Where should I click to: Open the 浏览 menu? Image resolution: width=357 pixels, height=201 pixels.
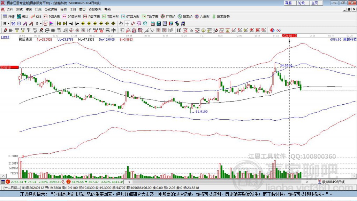tap(20, 9)
